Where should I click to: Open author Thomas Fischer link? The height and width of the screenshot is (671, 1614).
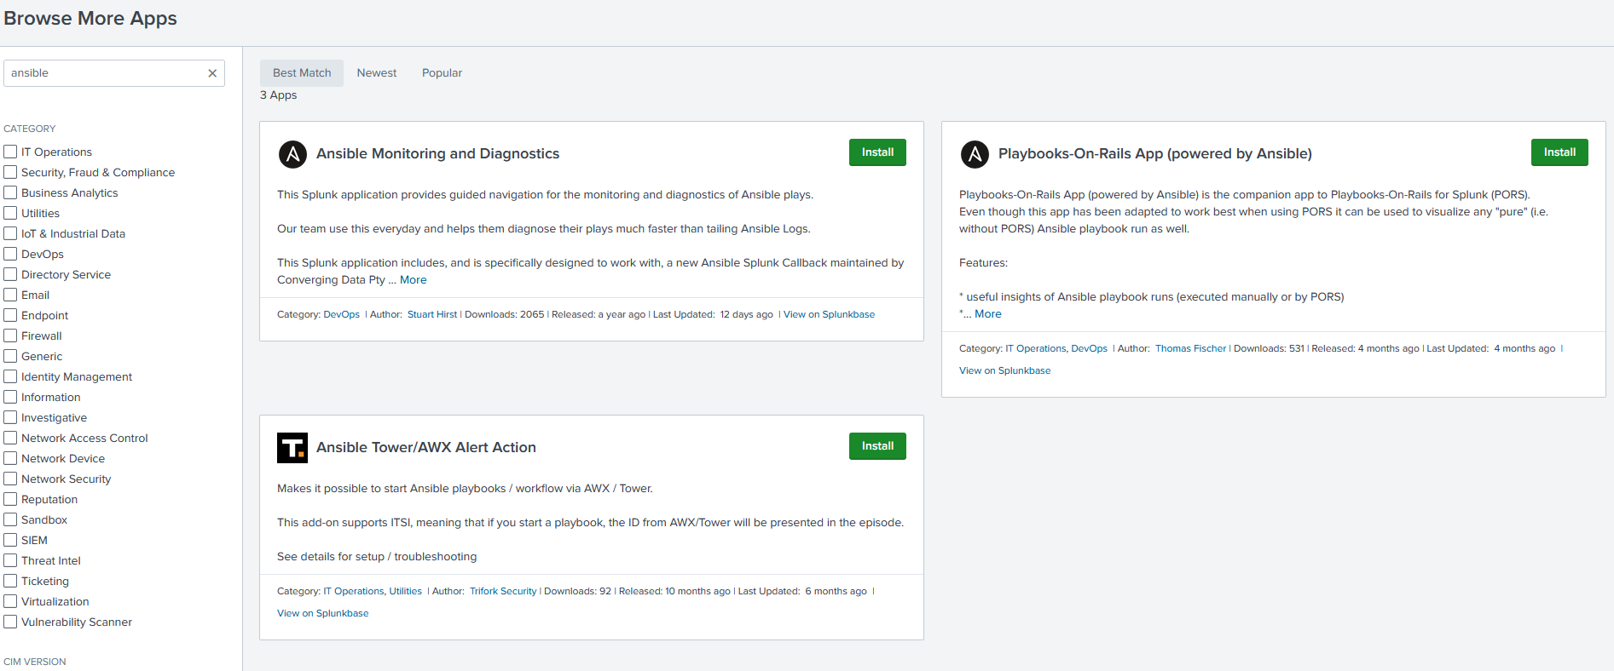(1190, 349)
